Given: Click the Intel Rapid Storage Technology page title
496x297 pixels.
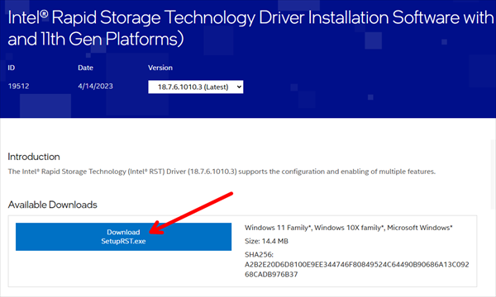Looking at the screenshot, I should click(250, 28).
